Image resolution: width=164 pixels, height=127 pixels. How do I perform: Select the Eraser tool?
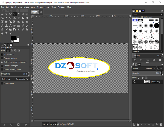tap(2, 30)
